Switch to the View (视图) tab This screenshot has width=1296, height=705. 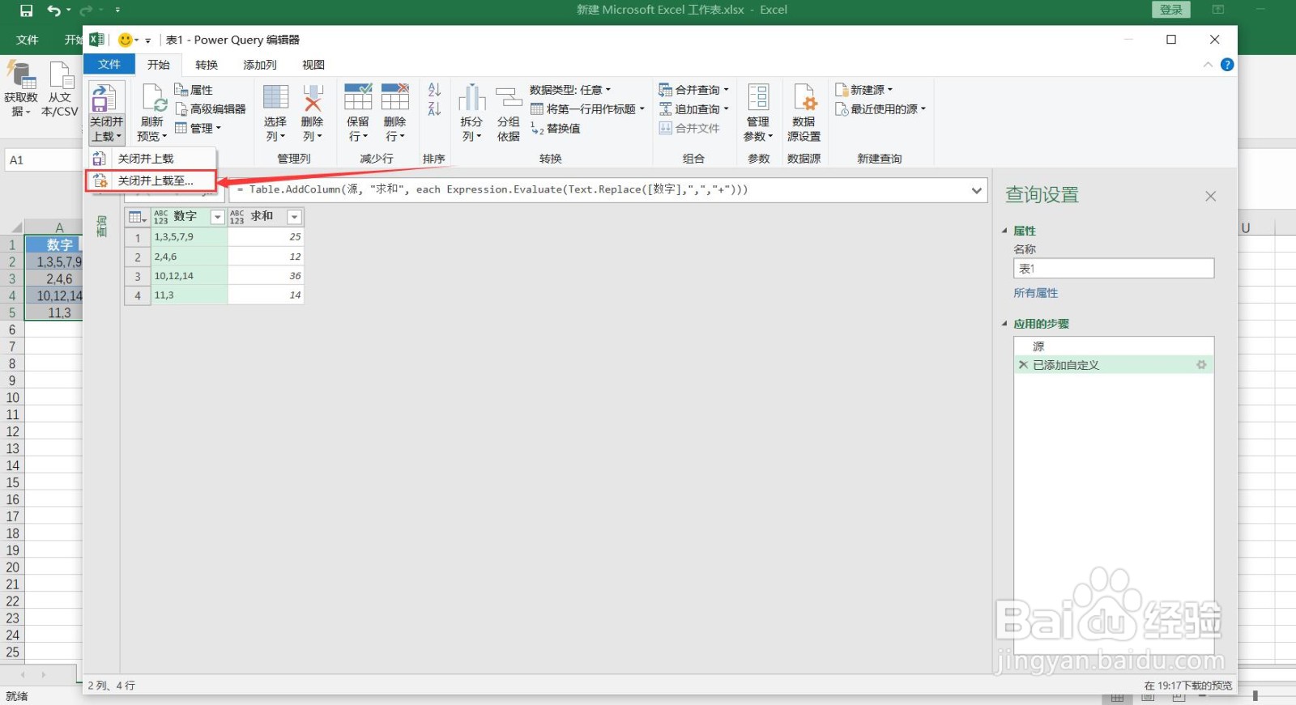[313, 65]
